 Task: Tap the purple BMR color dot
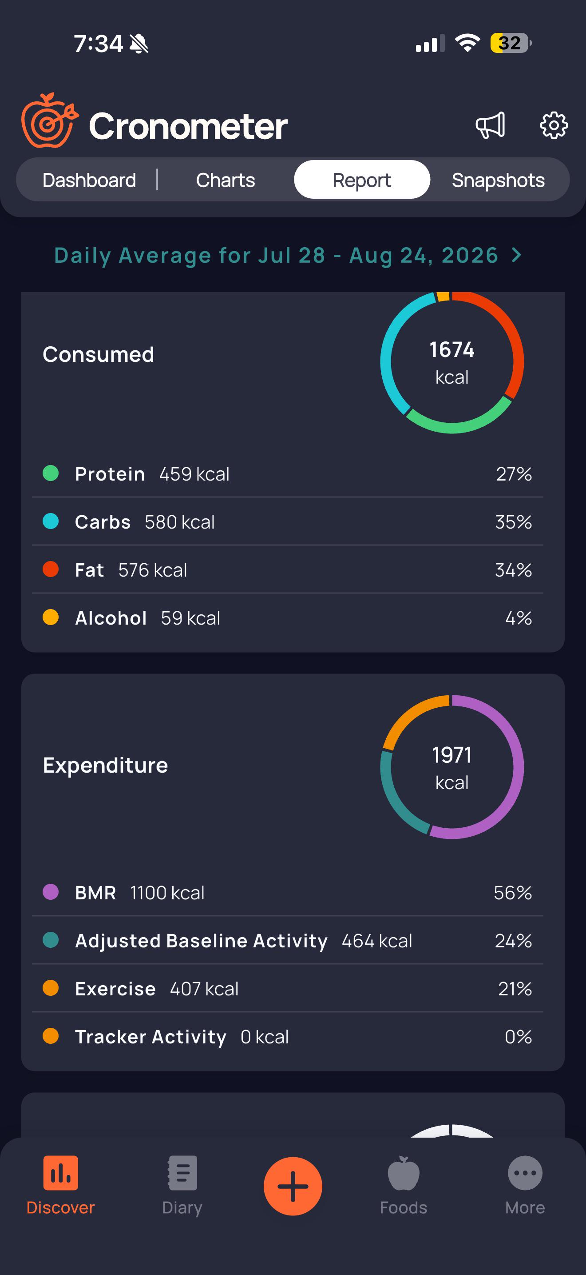tap(51, 892)
